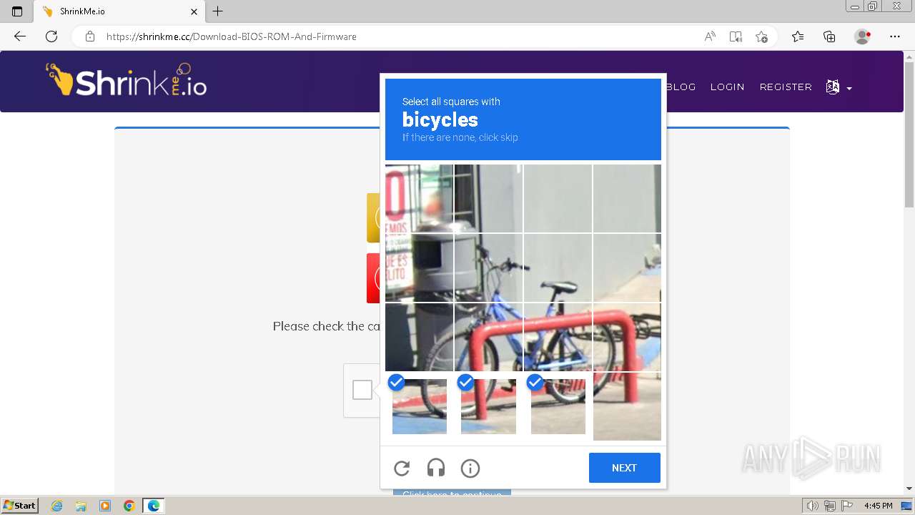Image resolution: width=915 pixels, height=515 pixels.
Task: Close the ShrinkMe.io tab
Action: coord(194,11)
